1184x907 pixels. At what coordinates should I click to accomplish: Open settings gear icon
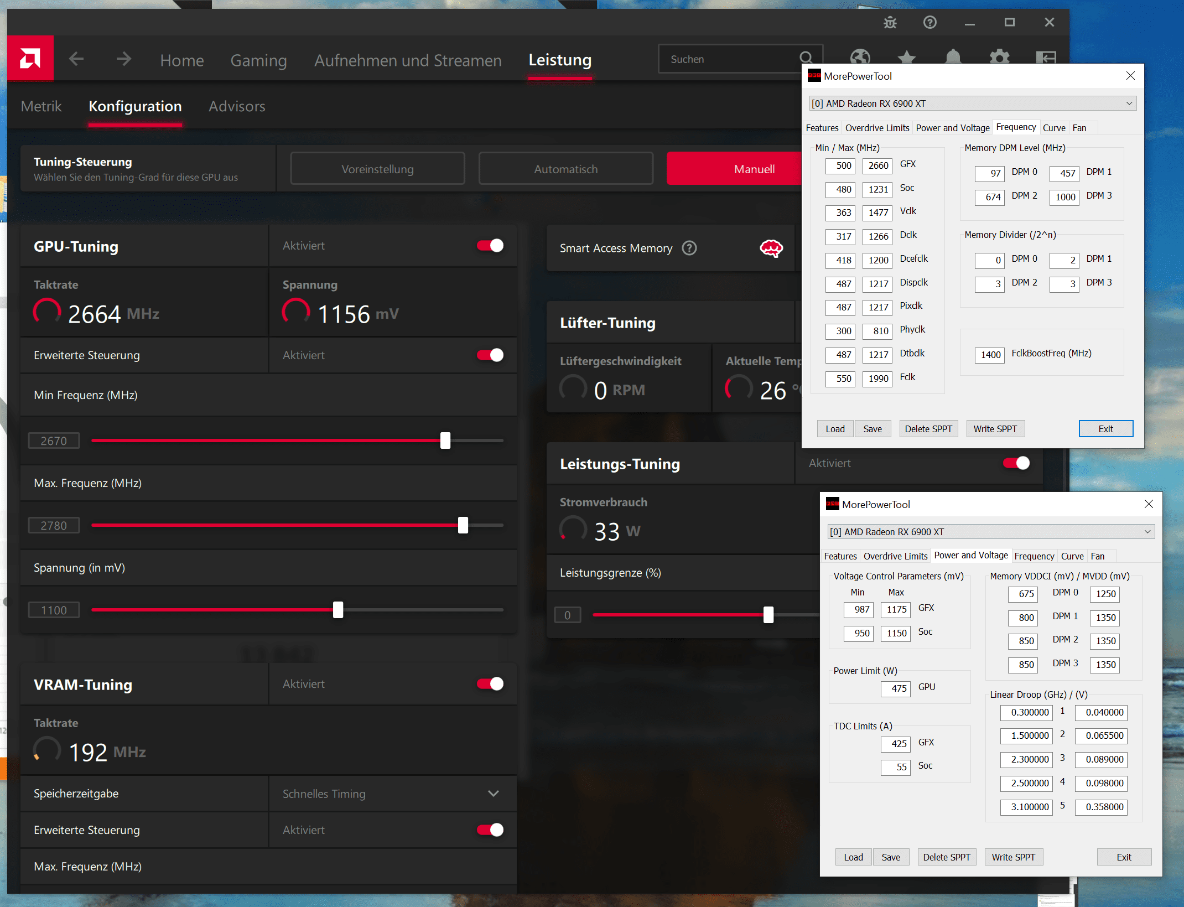[x=999, y=57]
